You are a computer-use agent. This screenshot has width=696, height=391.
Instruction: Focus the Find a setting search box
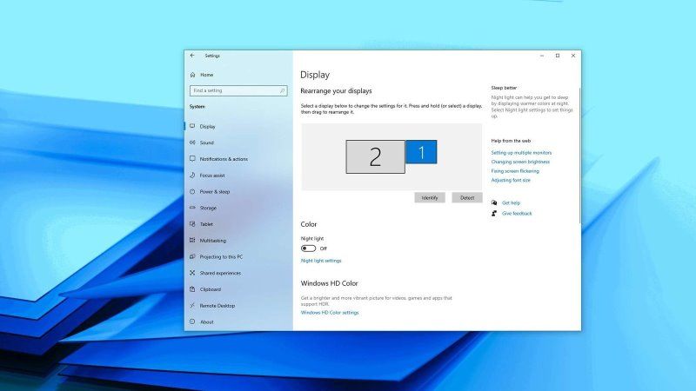click(x=238, y=90)
